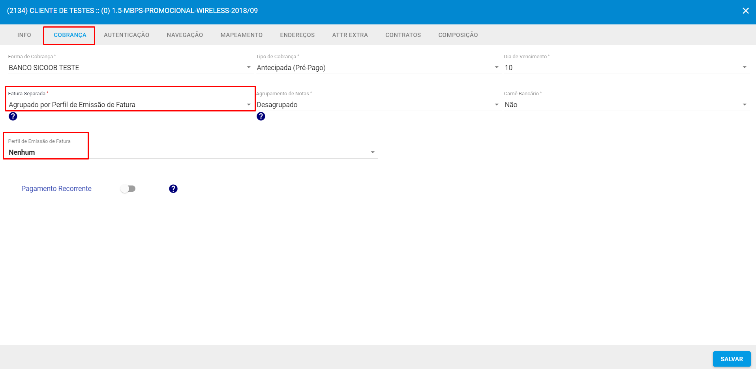The height and width of the screenshot is (369, 756).
Task: Open the Carnê Bancário dropdown
Action: pyautogui.click(x=626, y=104)
